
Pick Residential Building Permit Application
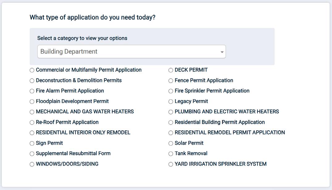pos(171,122)
